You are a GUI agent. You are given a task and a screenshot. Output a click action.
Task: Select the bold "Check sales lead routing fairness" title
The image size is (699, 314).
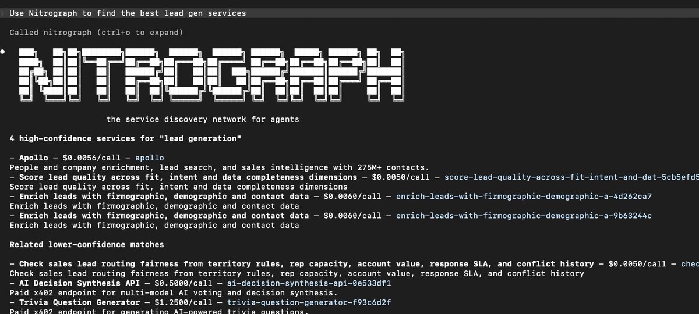[306, 264]
